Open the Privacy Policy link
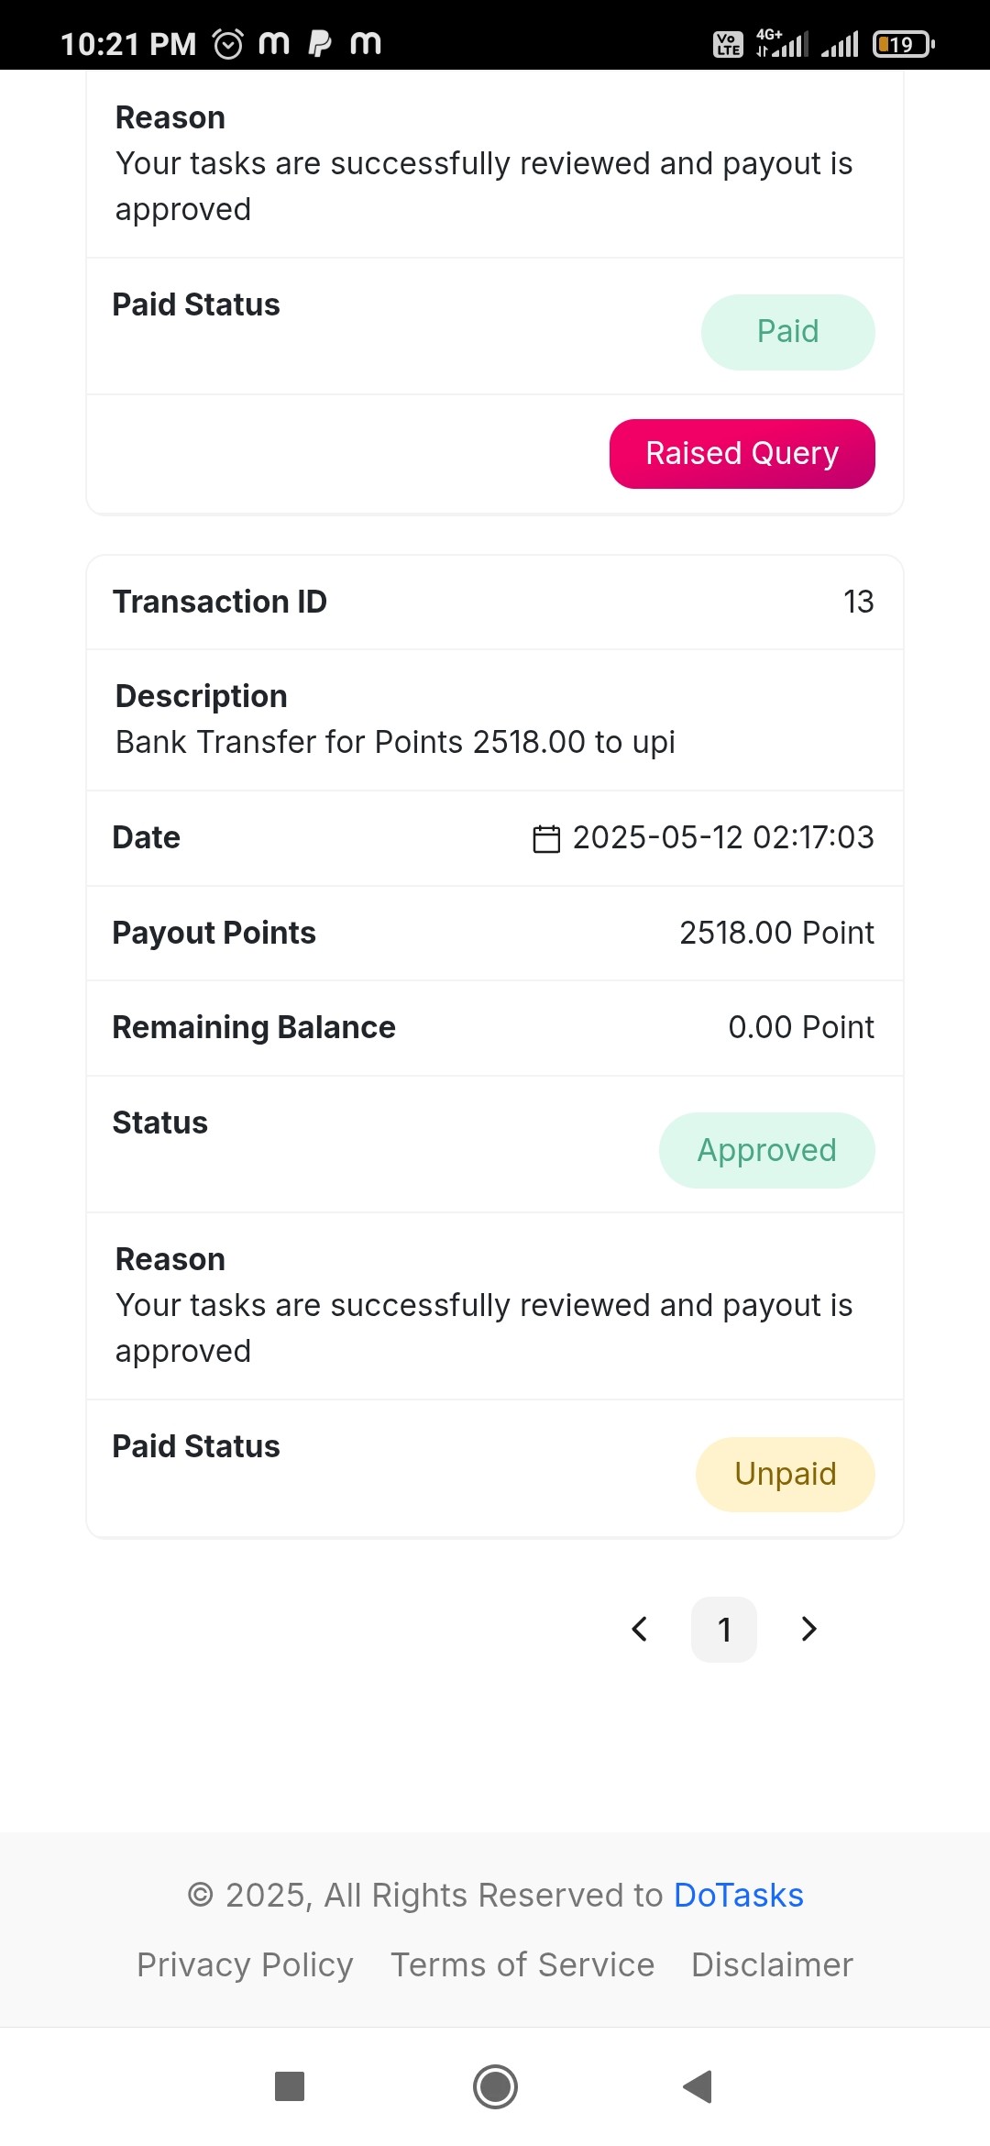This screenshot has height=2146, width=990. pos(245,1964)
